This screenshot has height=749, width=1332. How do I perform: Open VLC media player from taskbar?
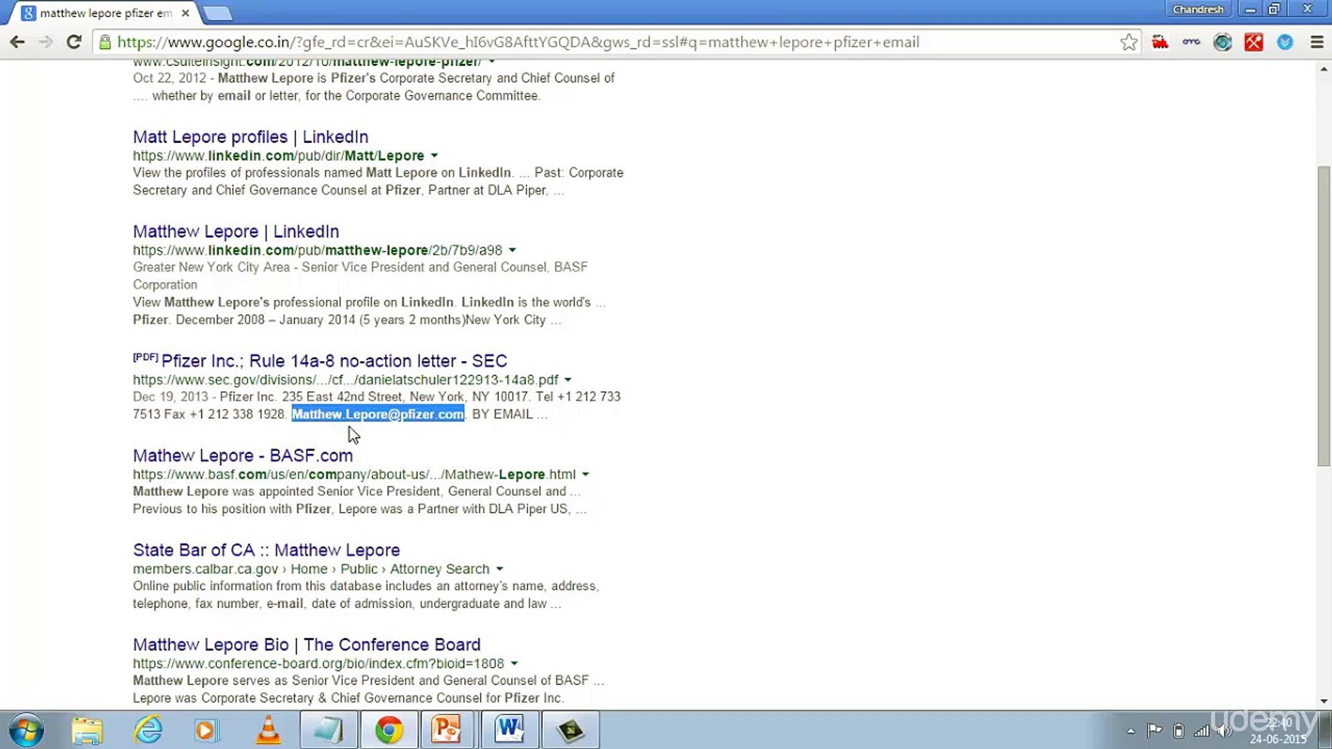[268, 730]
